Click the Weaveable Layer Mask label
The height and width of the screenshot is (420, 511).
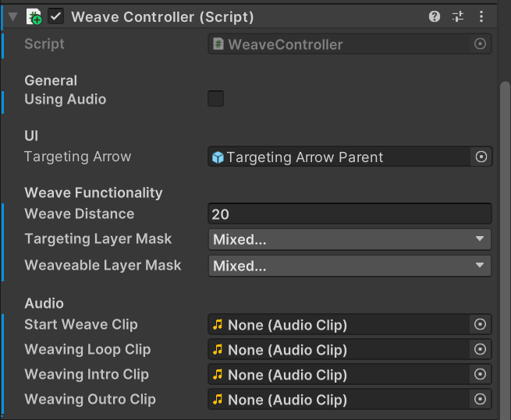click(103, 266)
